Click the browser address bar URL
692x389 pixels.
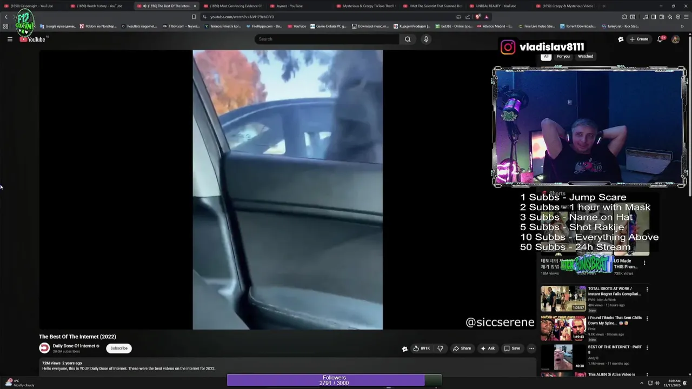(242, 17)
